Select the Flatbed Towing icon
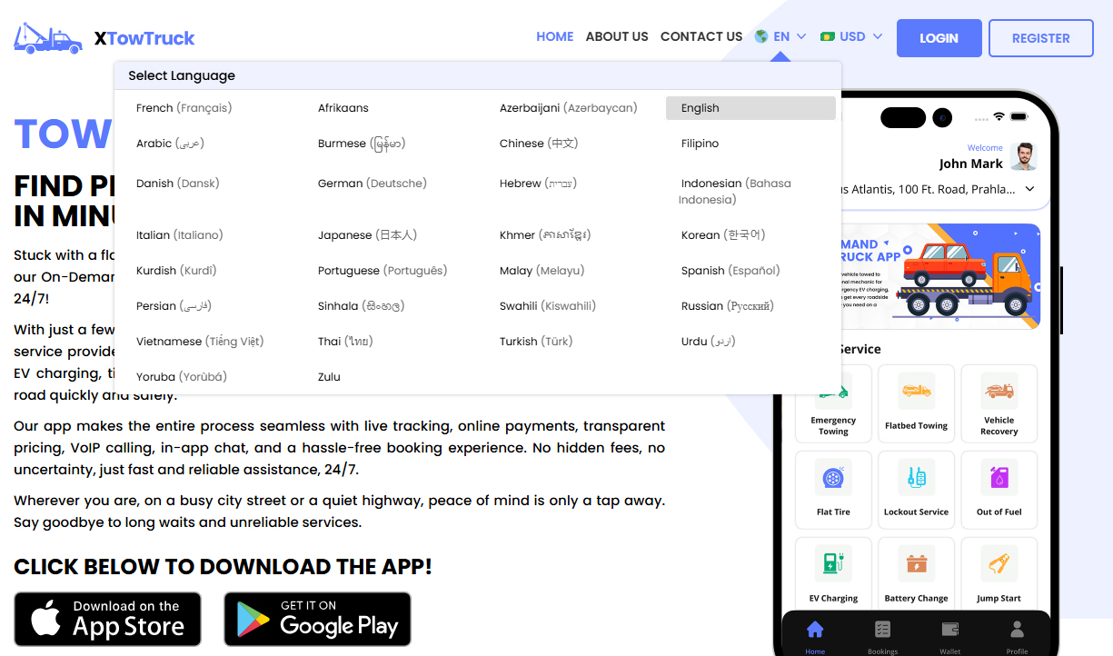This screenshot has height=656, width=1113. click(x=916, y=392)
